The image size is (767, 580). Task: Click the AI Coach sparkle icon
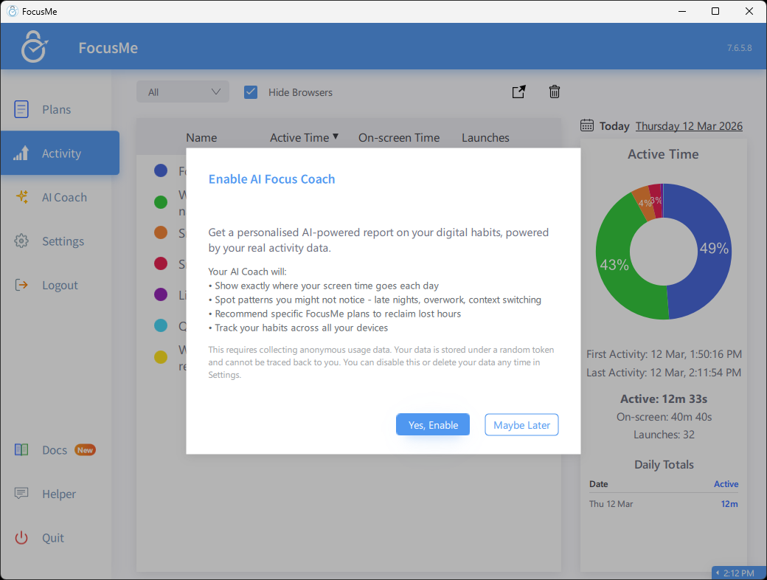pyautogui.click(x=21, y=197)
